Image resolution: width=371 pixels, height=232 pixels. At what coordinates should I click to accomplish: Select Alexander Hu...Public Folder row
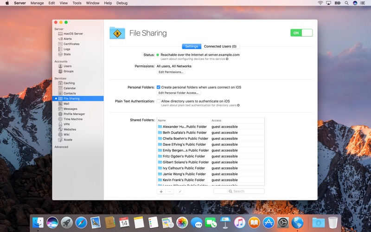point(211,127)
